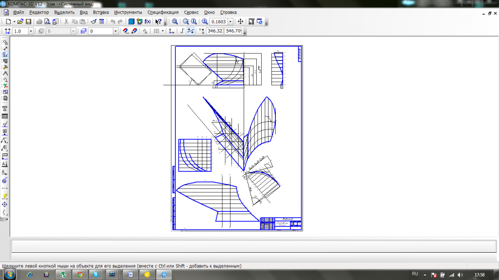Activate the What's This help pointer
Screen dimensions: 499x280
pos(158,21)
